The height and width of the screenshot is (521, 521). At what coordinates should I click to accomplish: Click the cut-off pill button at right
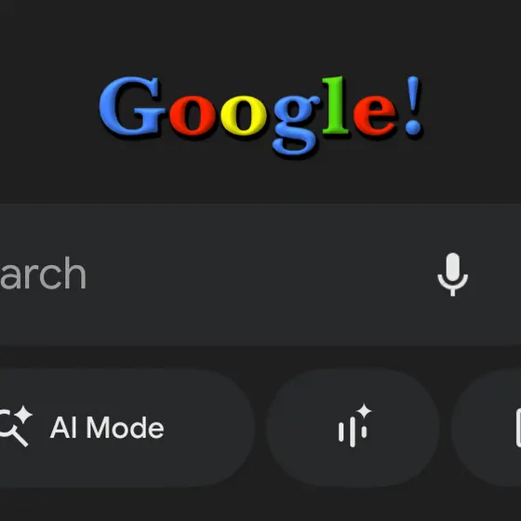click(486, 428)
